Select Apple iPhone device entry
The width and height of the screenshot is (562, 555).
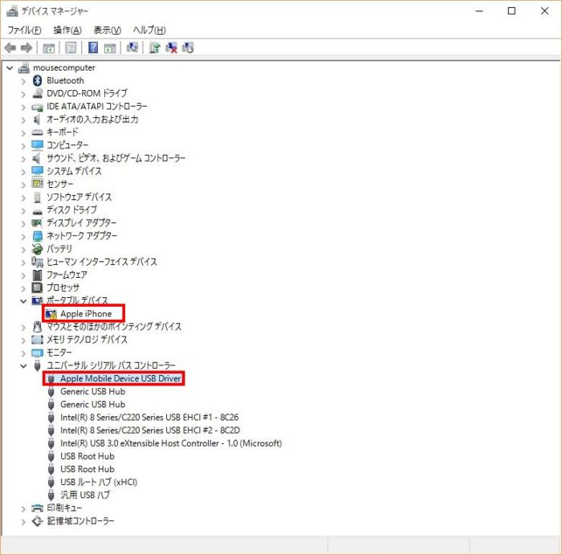pyautogui.click(x=86, y=314)
